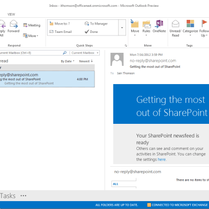Click the no-reply@sharepoint.com sender in the header
209x209 pixels.
coord(153,61)
